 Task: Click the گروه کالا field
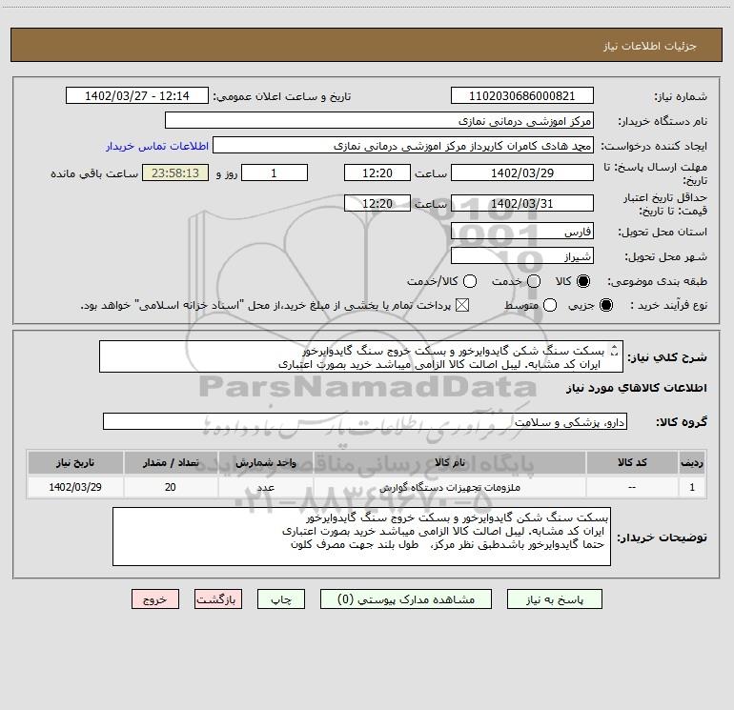coord(365,421)
